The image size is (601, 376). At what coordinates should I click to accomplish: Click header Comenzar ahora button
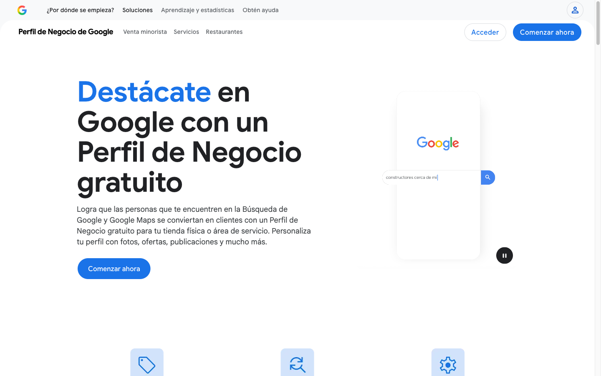tap(547, 32)
